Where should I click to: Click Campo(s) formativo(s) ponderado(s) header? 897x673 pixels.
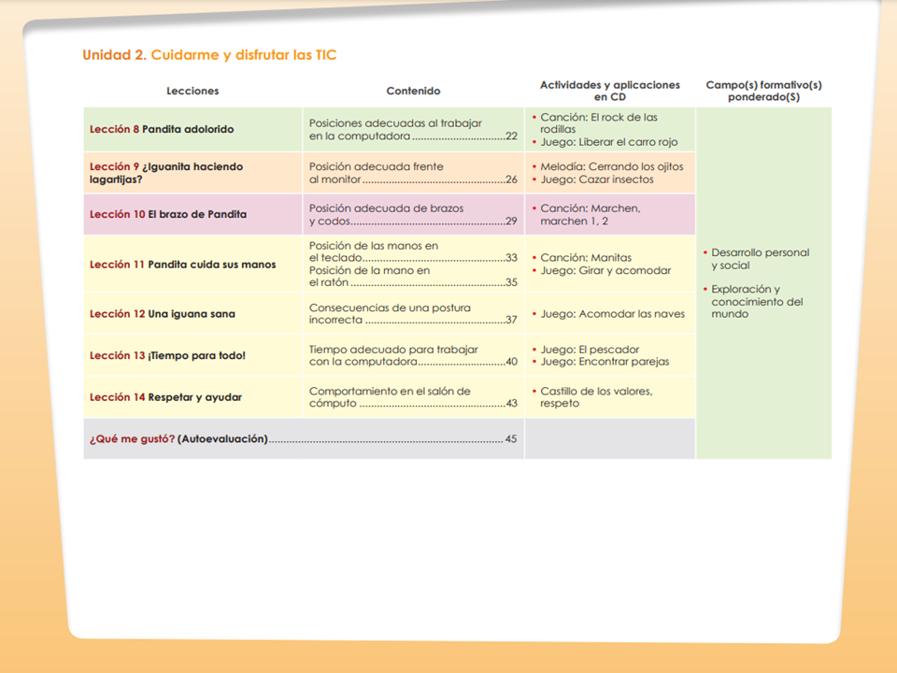point(763,91)
